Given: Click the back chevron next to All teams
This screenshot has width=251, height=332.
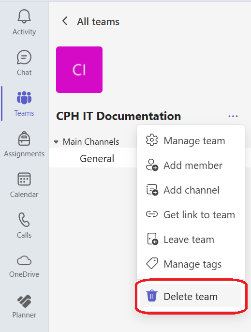Looking at the screenshot, I should 65,21.
